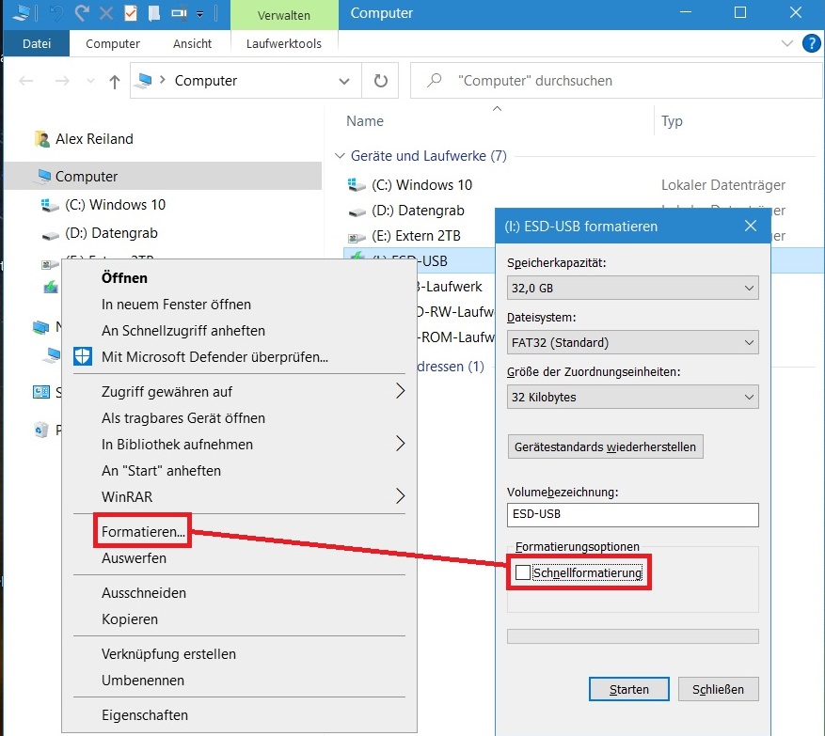Choose Mit Microsoft Defender überprüfen
The image size is (825, 736).
tap(240, 356)
